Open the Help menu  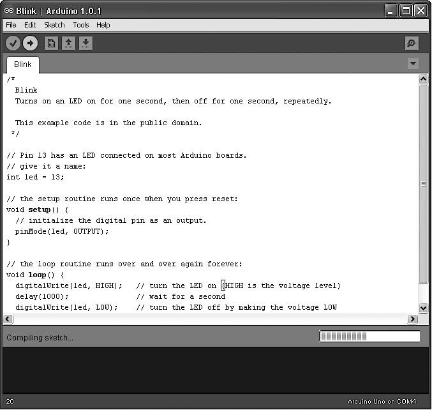pyautogui.click(x=103, y=25)
